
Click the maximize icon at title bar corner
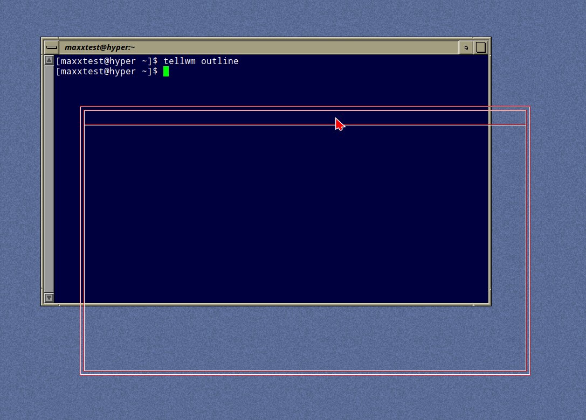pos(479,47)
